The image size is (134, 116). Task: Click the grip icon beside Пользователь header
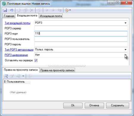[5, 82]
